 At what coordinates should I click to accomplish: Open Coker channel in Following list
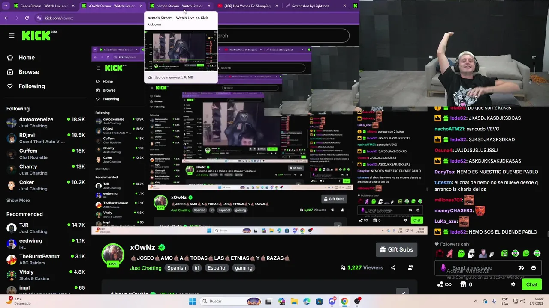[45, 185]
